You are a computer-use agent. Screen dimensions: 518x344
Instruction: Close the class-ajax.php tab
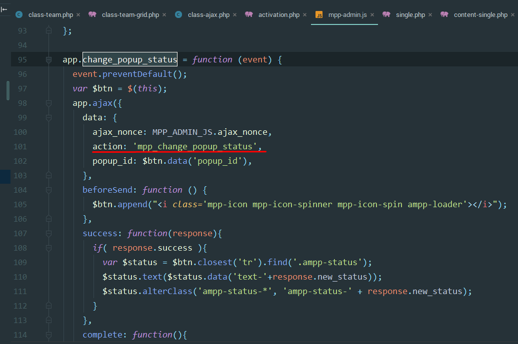234,15
